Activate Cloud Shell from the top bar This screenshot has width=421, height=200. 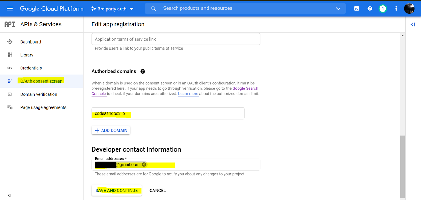click(x=357, y=9)
